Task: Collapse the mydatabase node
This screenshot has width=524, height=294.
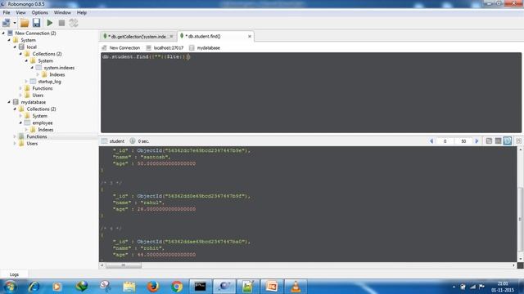Action: tap(9, 102)
